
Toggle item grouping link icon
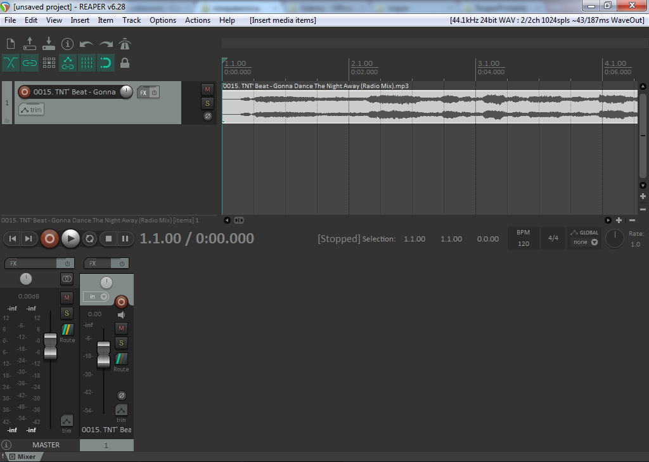[30, 63]
